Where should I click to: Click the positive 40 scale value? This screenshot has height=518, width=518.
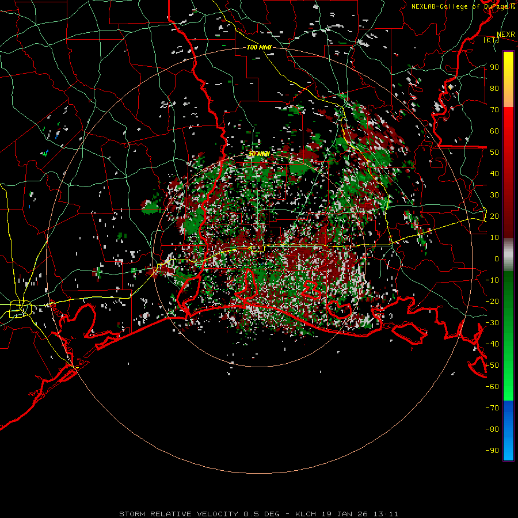494,174
